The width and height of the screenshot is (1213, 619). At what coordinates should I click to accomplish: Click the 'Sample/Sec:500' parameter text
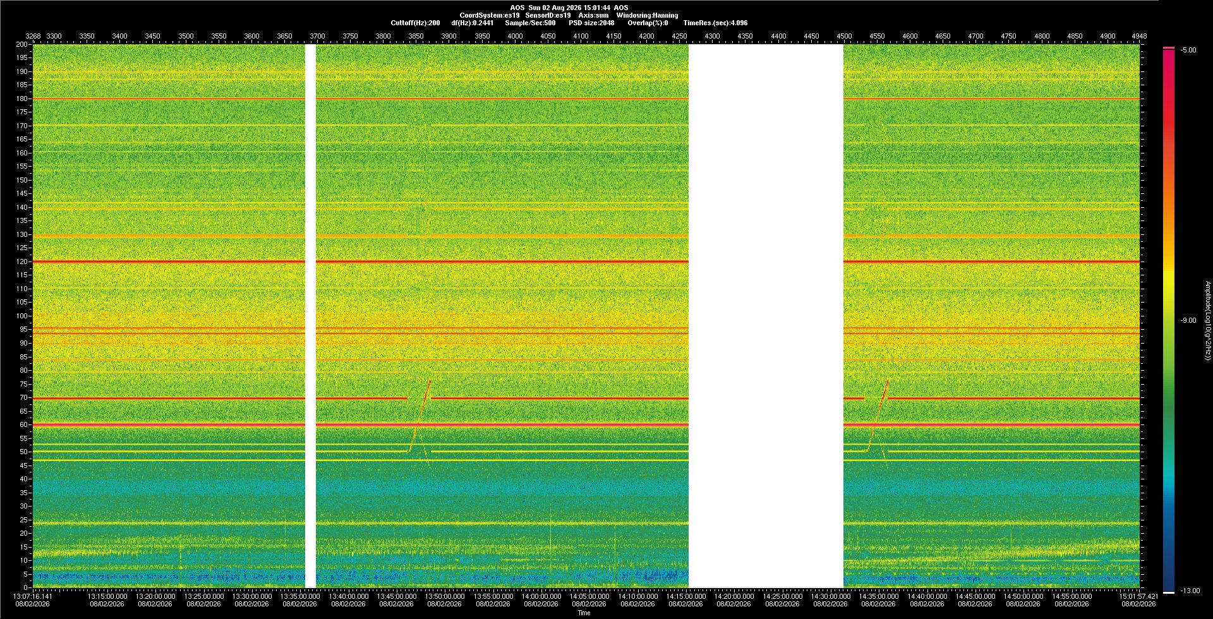[530, 23]
